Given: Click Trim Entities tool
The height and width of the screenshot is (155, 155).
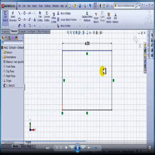Looking at the screenshot, I should point(40,16).
